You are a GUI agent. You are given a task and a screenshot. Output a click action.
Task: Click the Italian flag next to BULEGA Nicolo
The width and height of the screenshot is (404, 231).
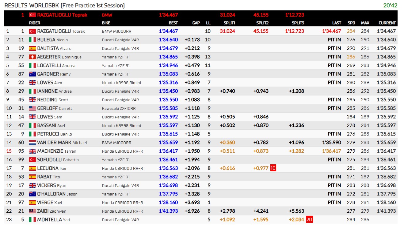point(32,40)
